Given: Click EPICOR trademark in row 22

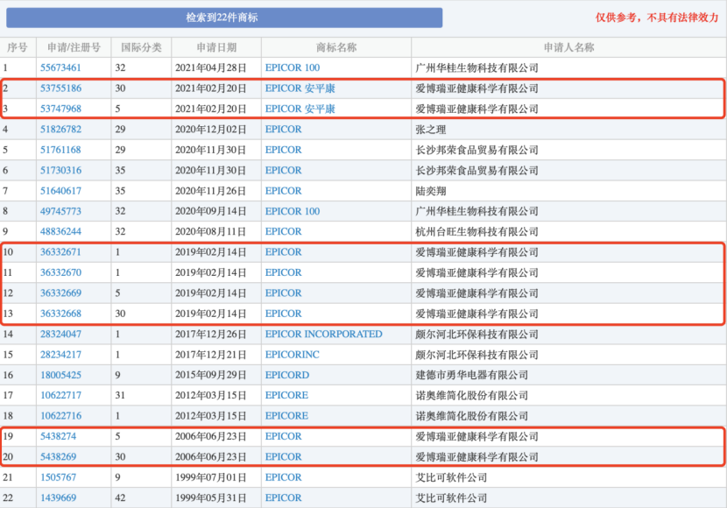Looking at the screenshot, I should (x=283, y=497).
